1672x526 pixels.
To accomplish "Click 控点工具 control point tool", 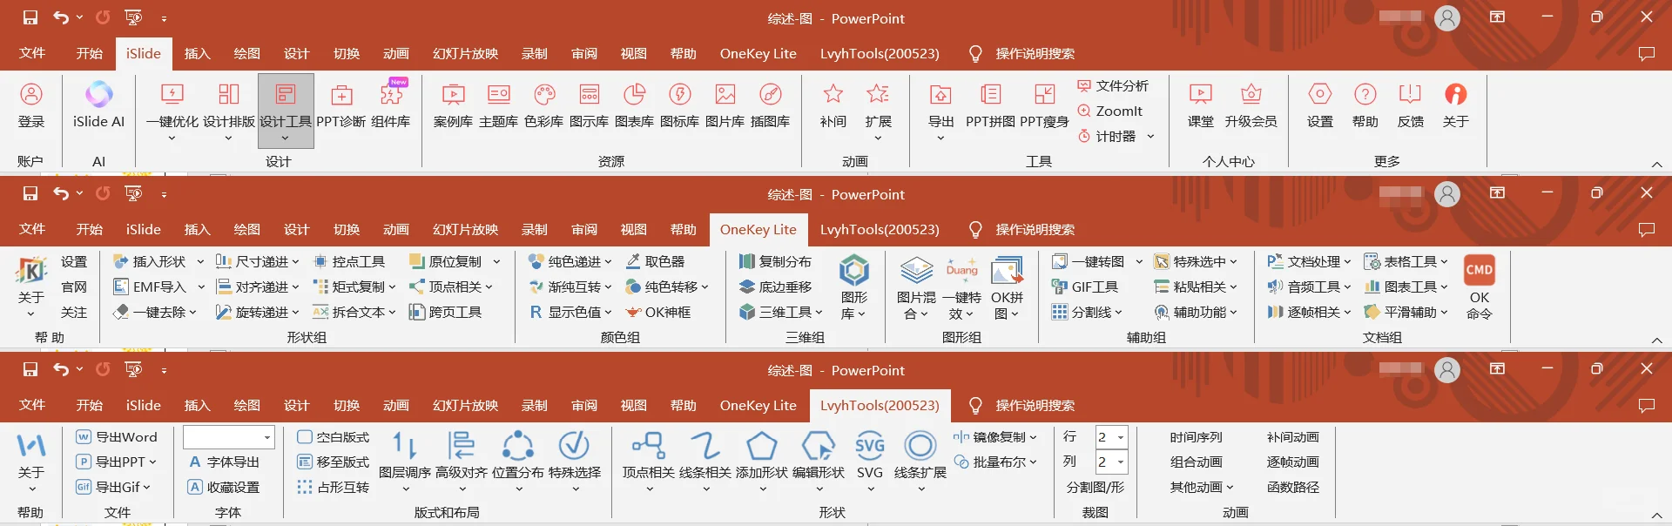I will coord(348,261).
